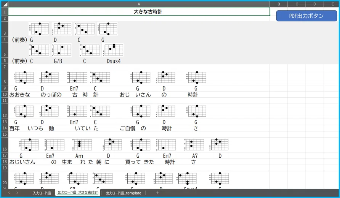Click the lyric 百年 in row 14
This screenshot has height=198, width=340.
pyautogui.click(x=14, y=128)
